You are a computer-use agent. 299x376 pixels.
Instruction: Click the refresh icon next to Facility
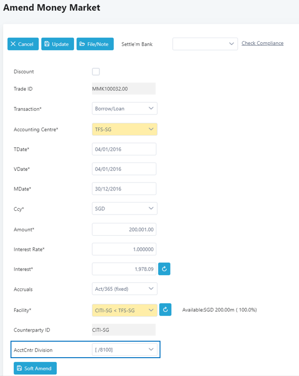166,310
